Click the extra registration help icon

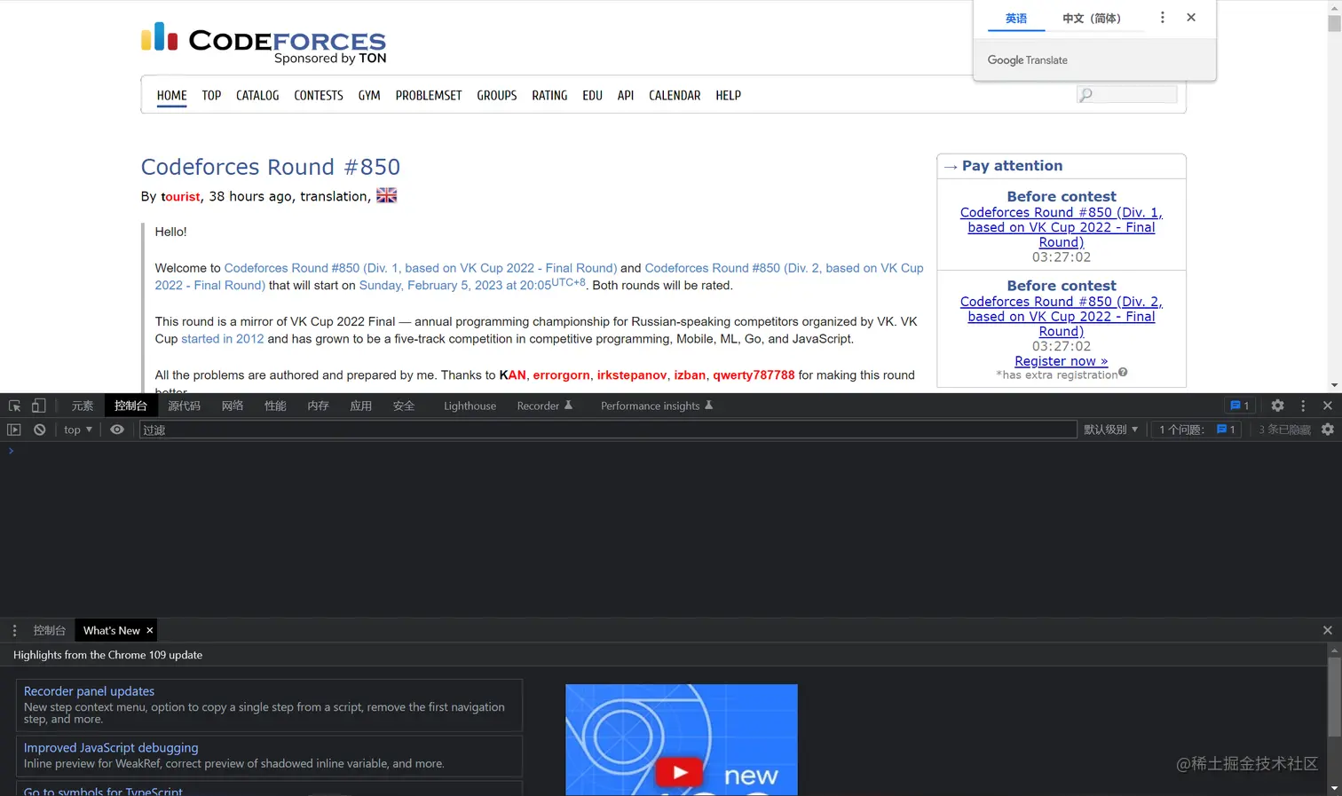coord(1123,373)
